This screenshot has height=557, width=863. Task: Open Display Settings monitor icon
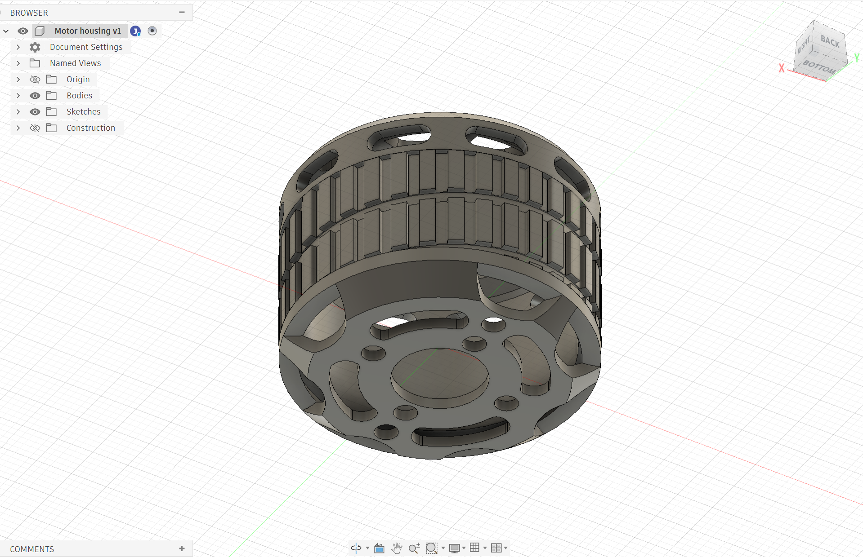(x=454, y=548)
